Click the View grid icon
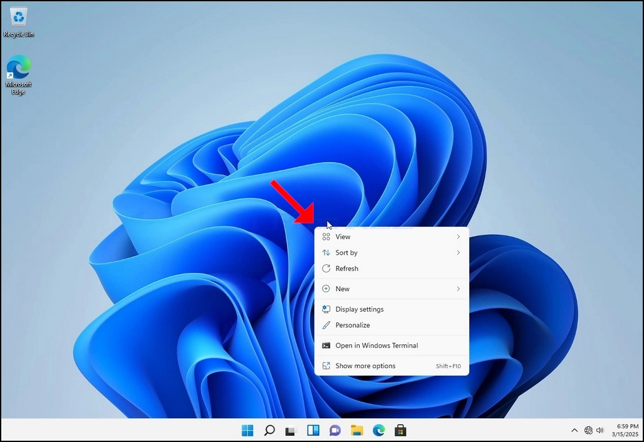 [x=326, y=237]
